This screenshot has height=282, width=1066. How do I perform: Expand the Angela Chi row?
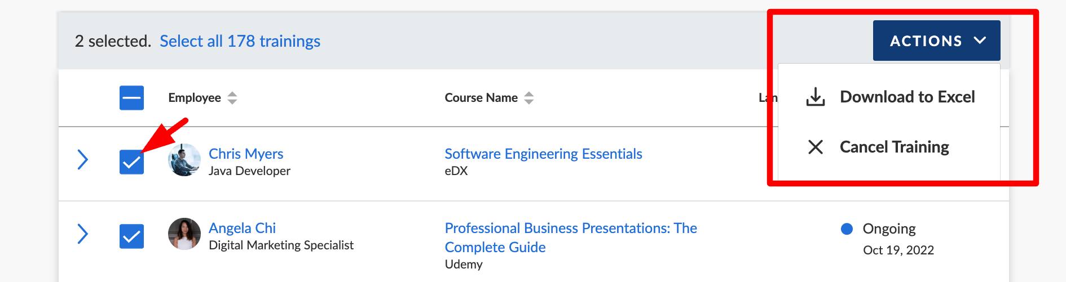point(83,234)
